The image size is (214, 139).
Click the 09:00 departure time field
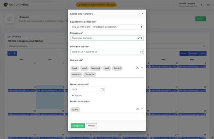[87, 89]
